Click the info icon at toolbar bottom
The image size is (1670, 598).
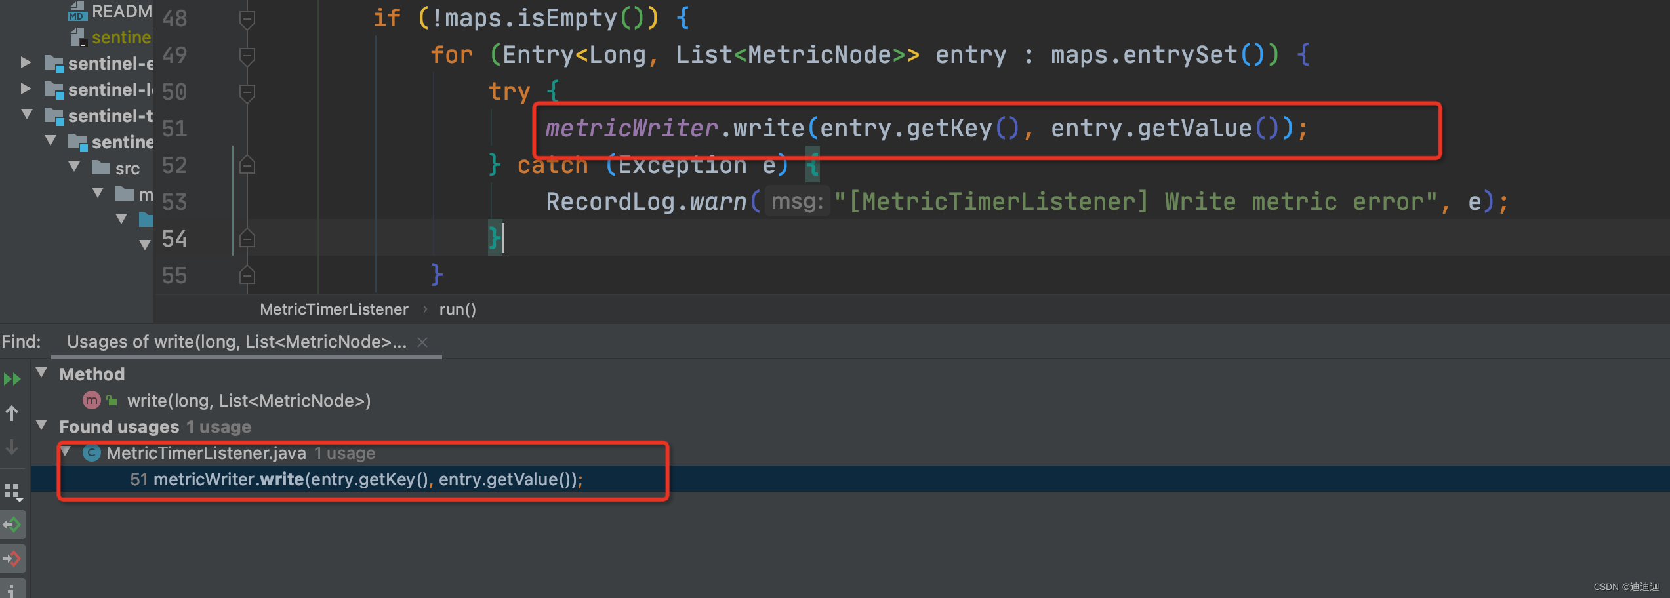pyautogui.click(x=12, y=590)
